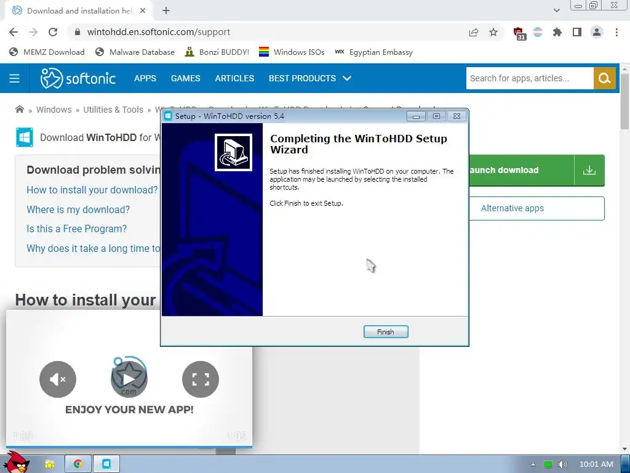The image size is (630, 473).
Task: Click Chrome's forward arrow
Action: point(33,32)
